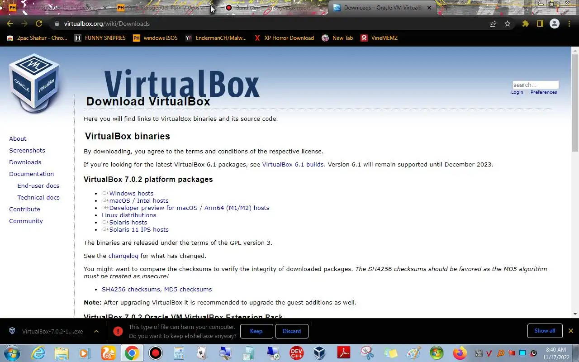The width and height of the screenshot is (579, 362).
Task: Open the Chrome extensions puzzle icon
Action: (525, 24)
